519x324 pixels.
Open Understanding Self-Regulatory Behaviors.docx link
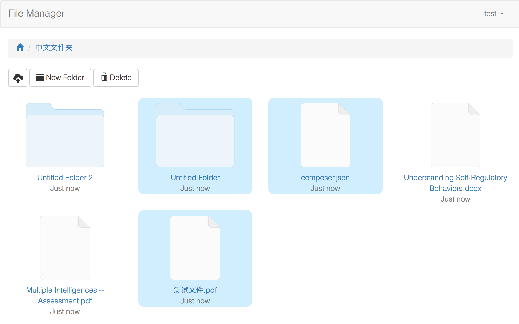pyautogui.click(x=455, y=183)
